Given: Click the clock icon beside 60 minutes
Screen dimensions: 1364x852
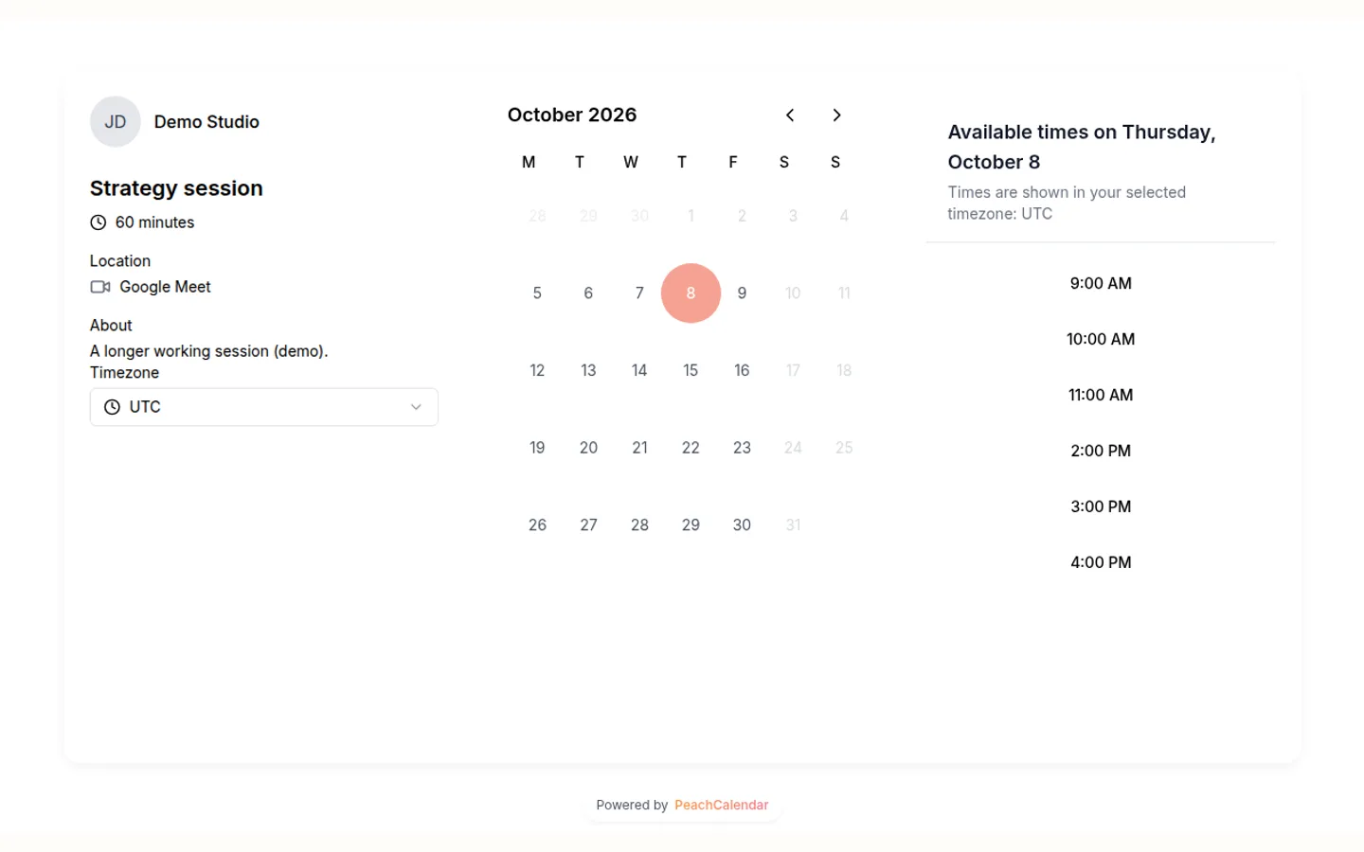Looking at the screenshot, I should click(x=99, y=222).
